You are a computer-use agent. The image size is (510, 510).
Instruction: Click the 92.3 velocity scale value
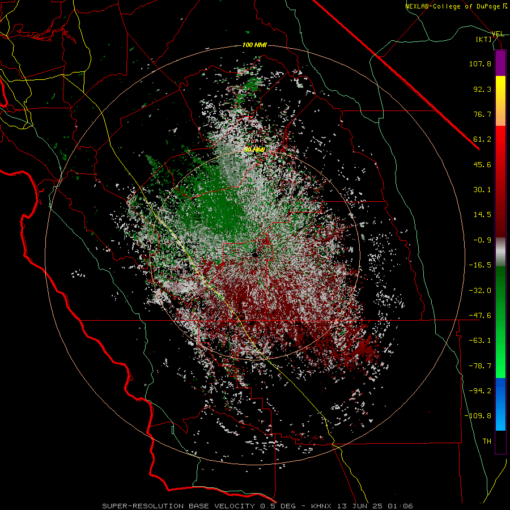[482, 89]
